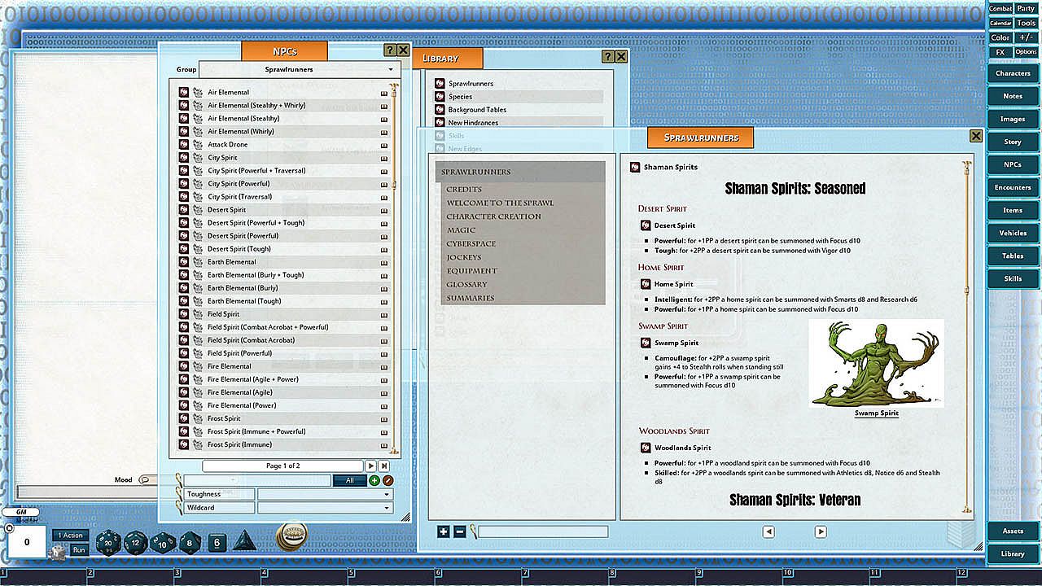Click the Sprawlrunners index search field
Viewport: 1042px width, 586px height.
coord(543,531)
